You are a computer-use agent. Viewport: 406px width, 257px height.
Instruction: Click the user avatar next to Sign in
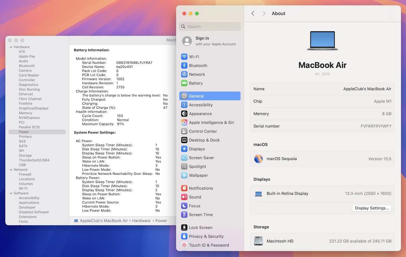tap(187, 41)
